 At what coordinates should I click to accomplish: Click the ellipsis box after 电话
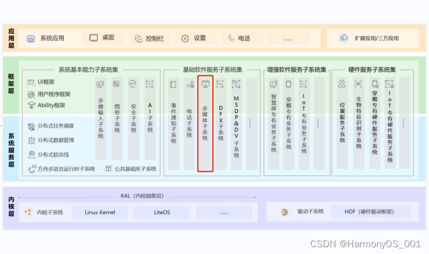click(x=289, y=38)
